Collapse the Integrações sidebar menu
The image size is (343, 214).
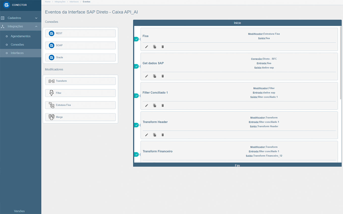(20, 26)
